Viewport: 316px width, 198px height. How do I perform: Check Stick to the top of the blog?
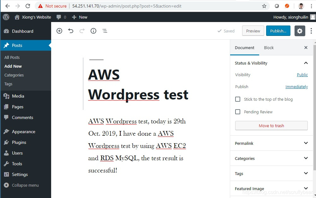(238, 99)
